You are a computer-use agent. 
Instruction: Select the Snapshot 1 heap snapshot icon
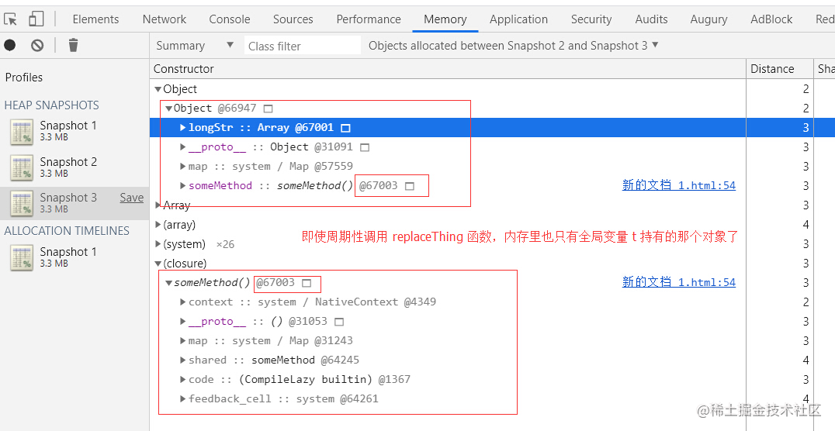tap(22, 132)
